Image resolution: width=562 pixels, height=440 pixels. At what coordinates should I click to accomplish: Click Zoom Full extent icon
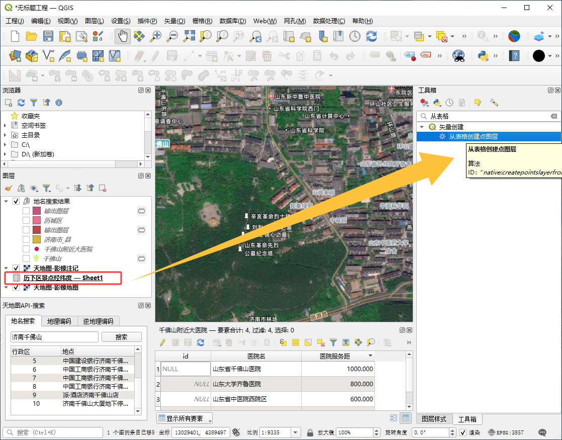[x=189, y=36]
